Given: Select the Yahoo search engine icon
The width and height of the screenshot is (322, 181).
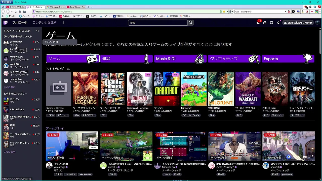Looking at the screenshot, I should 312,12.
